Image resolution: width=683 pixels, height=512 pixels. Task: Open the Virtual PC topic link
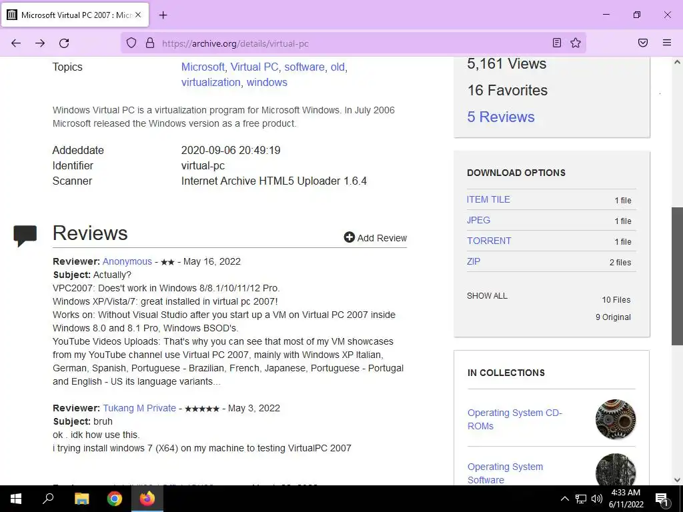coord(254,67)
